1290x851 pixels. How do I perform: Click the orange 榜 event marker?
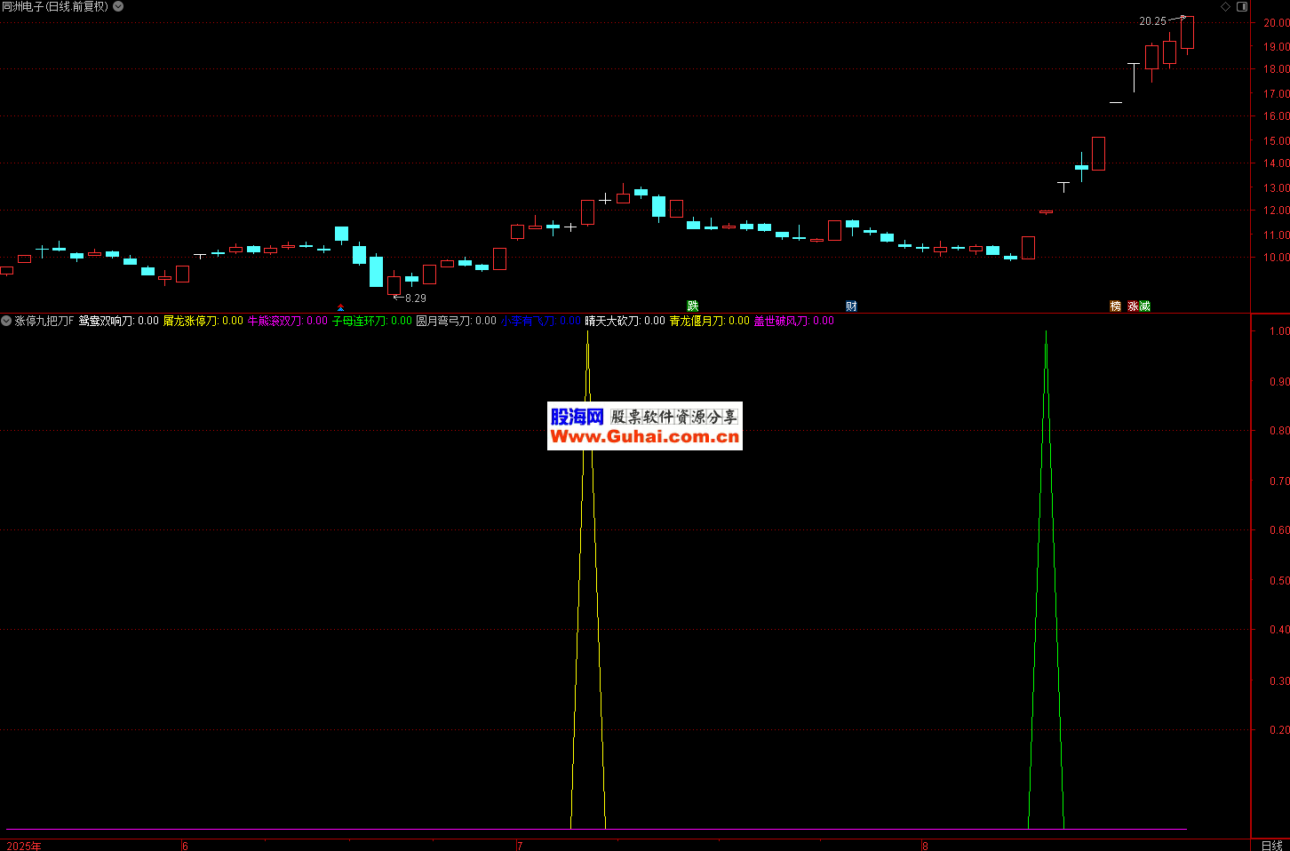point(1115,306)
